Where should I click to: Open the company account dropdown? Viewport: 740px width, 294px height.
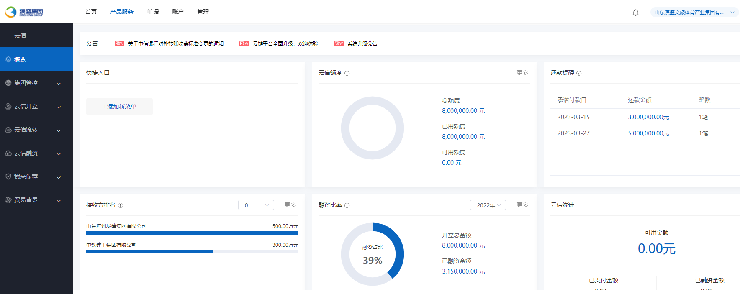[x=694, y=13]
